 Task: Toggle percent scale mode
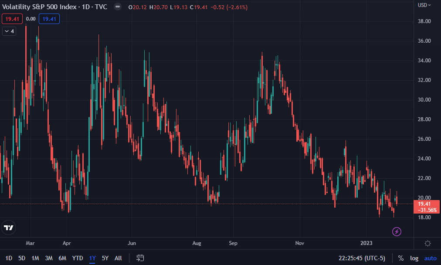click(x=401, y=258)
